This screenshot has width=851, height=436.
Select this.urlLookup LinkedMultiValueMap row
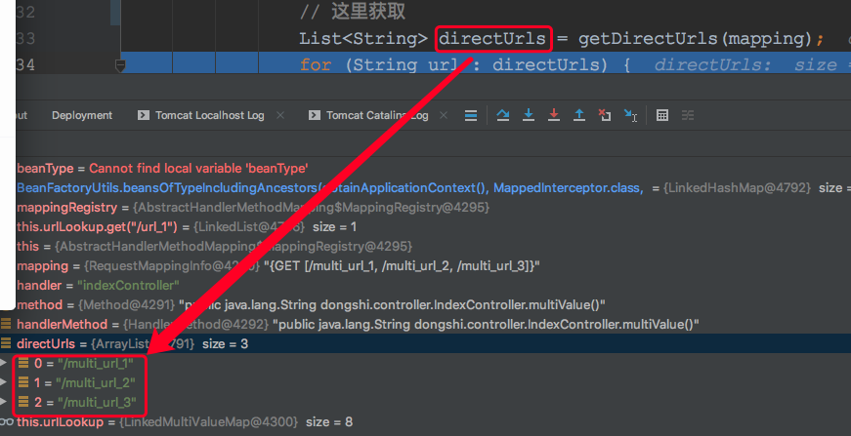[x=426, y=421]
